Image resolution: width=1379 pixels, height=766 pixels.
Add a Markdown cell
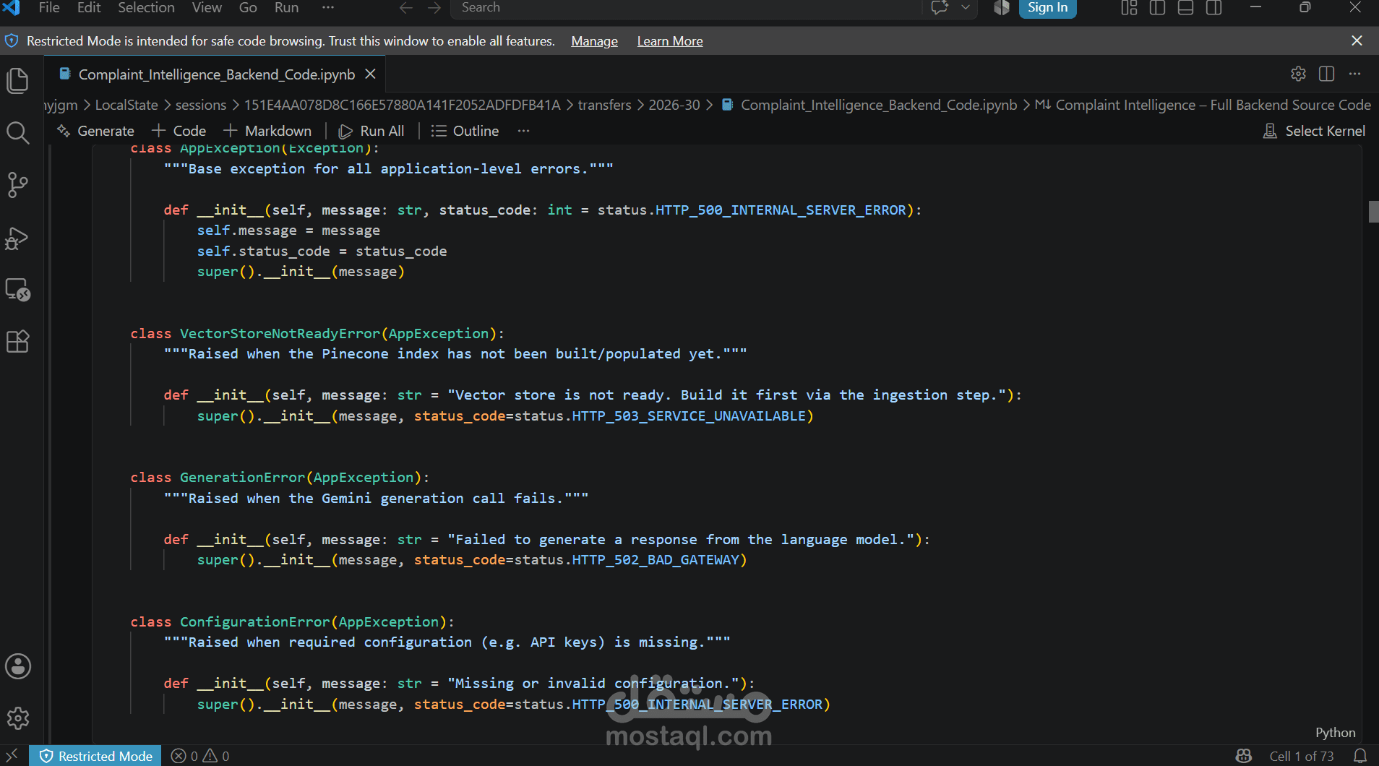(267, 131)
